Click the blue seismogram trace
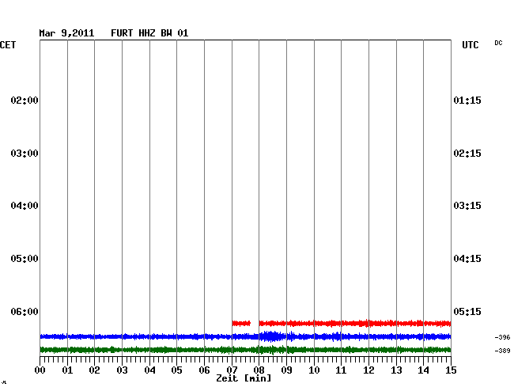514x391 pixels. point(245,336)
